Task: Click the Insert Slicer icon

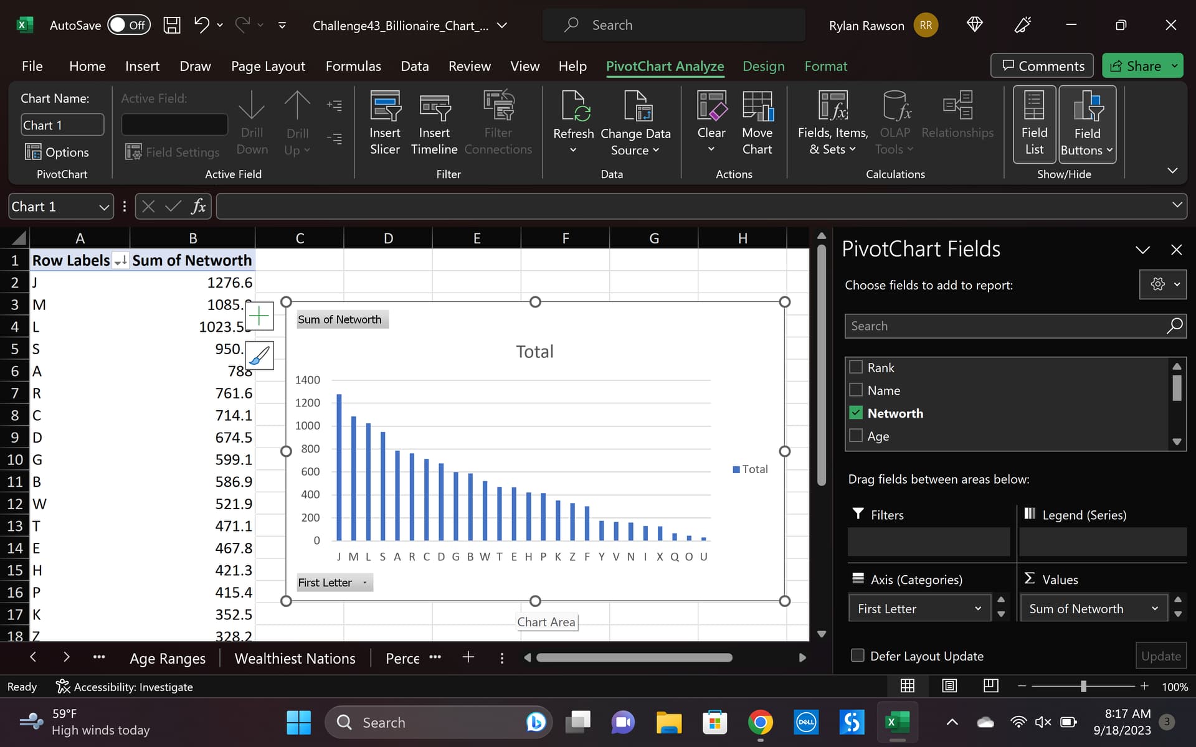Action: click(385, 106)
